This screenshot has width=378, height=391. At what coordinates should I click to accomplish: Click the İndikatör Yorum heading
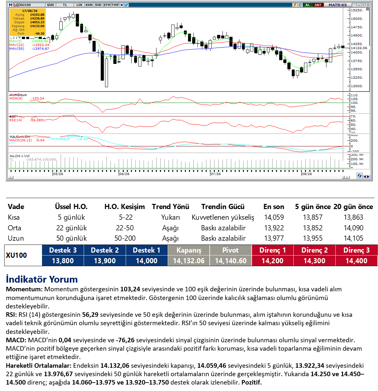[x=42, y=279]
